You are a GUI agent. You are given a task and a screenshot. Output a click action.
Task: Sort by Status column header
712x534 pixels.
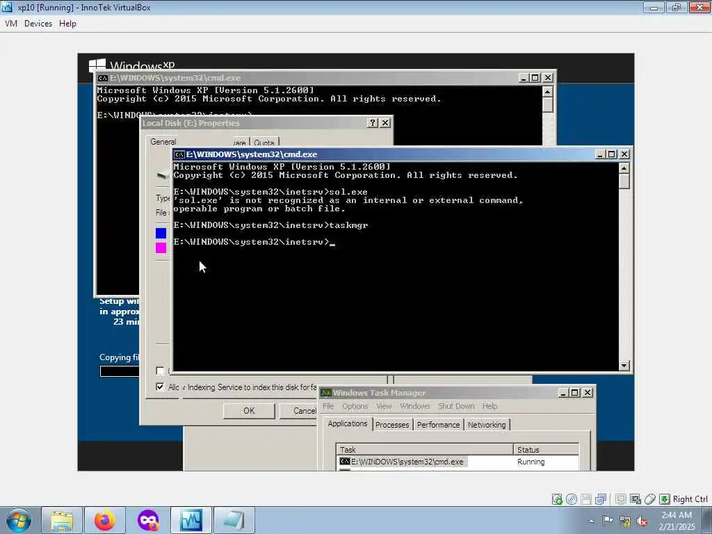[547, 450]
